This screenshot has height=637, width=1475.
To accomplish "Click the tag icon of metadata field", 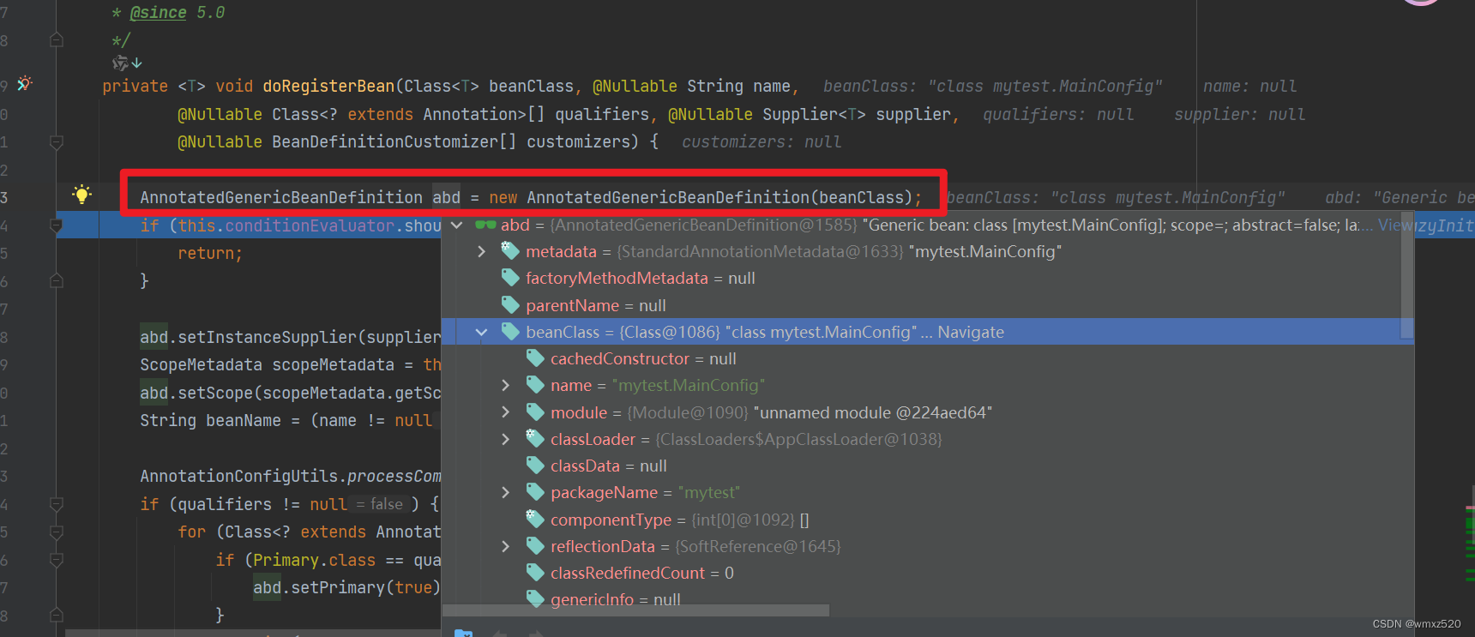I will [x=510, y=250].
